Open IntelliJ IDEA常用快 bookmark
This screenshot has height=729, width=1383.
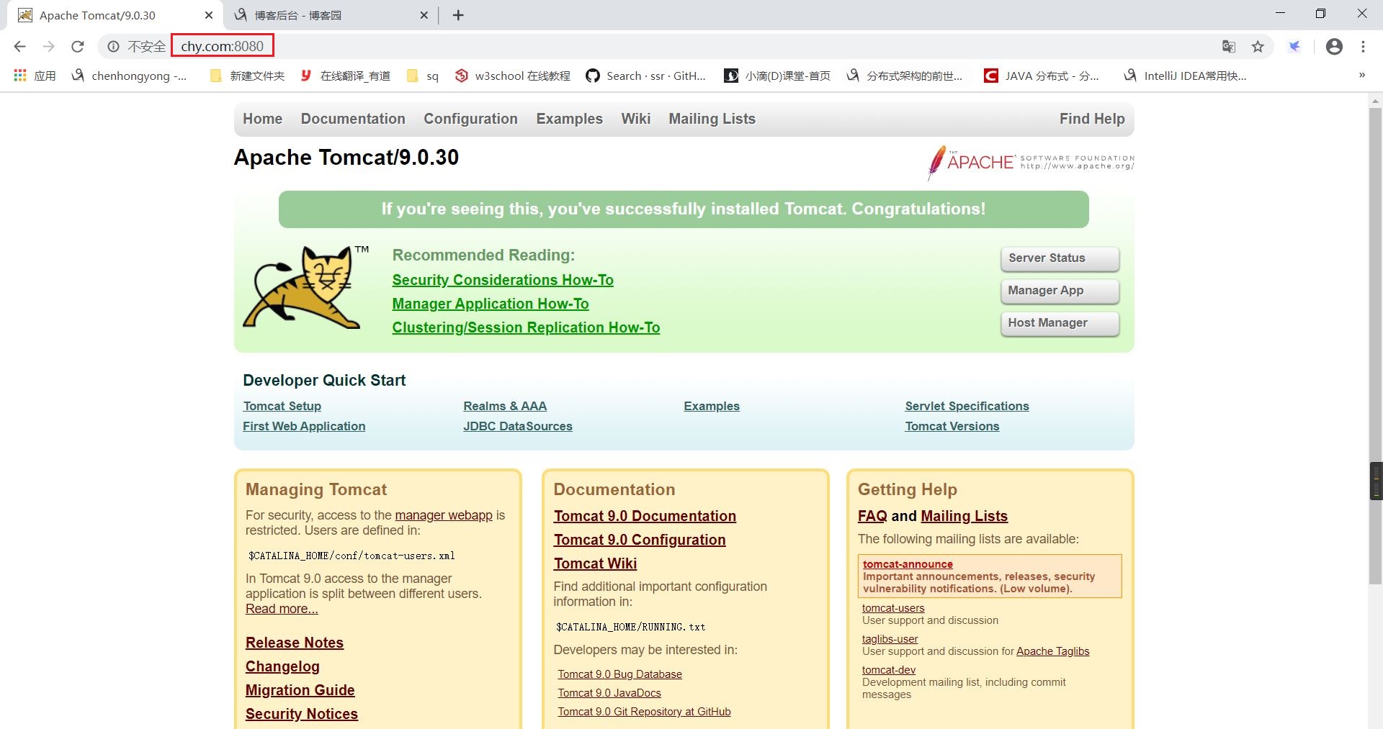coord(1185,76)
